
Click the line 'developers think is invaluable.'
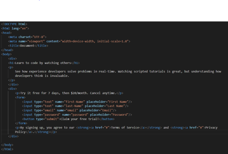42,76
